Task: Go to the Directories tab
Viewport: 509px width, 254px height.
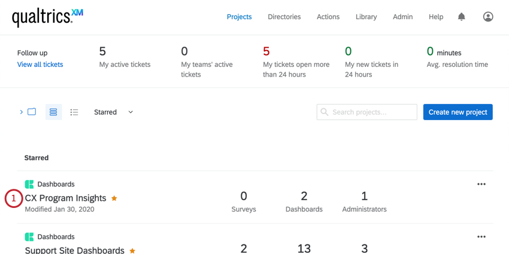Action: pyautogui.click(x=284, y=17)
